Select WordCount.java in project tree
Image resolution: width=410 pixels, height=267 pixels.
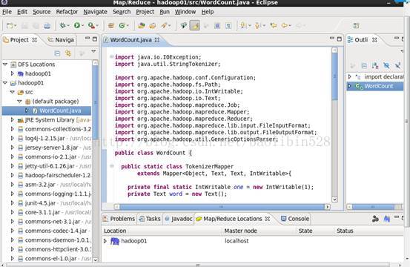pyautogui.click(x=47, y=111)
